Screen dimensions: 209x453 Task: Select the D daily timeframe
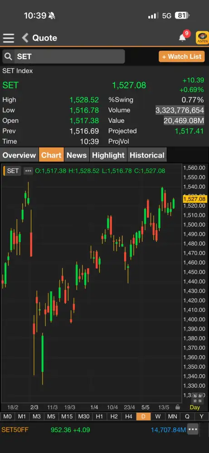143,417
